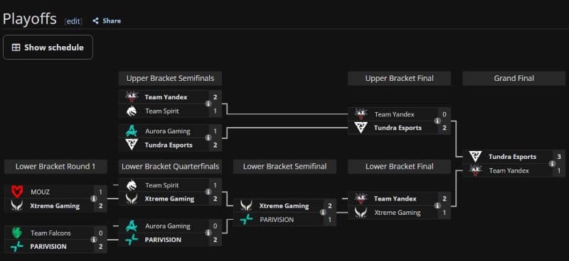Open match info for Aurora vs Tundra semifinal
569x261 pixels.
[208, 138]
